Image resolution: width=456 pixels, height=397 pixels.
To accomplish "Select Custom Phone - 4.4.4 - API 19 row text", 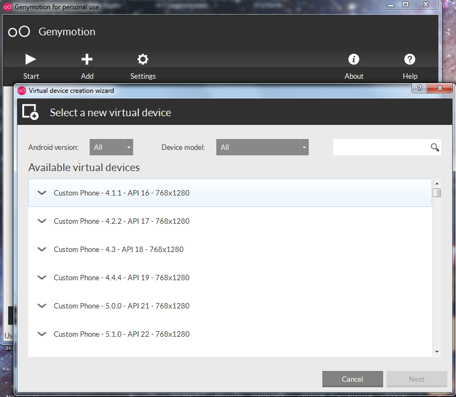I will 122,278.
